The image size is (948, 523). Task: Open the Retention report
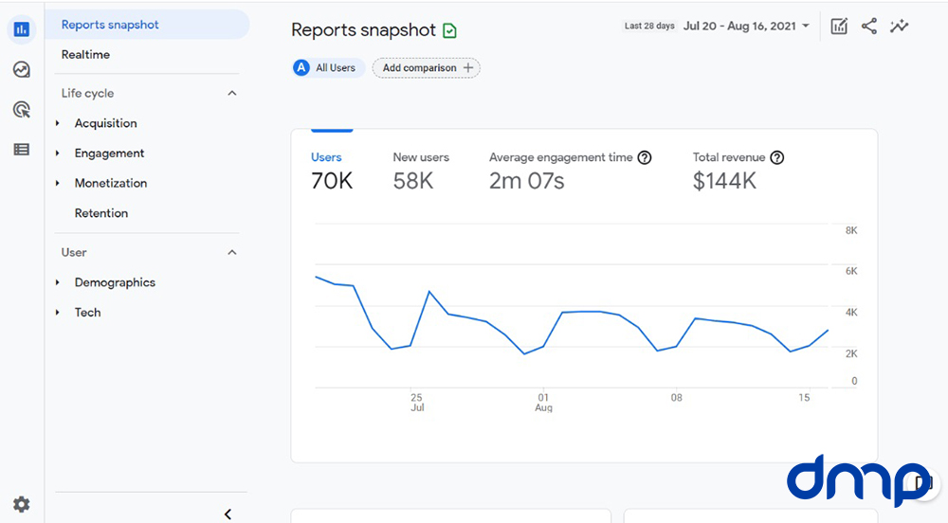point(101,213)
